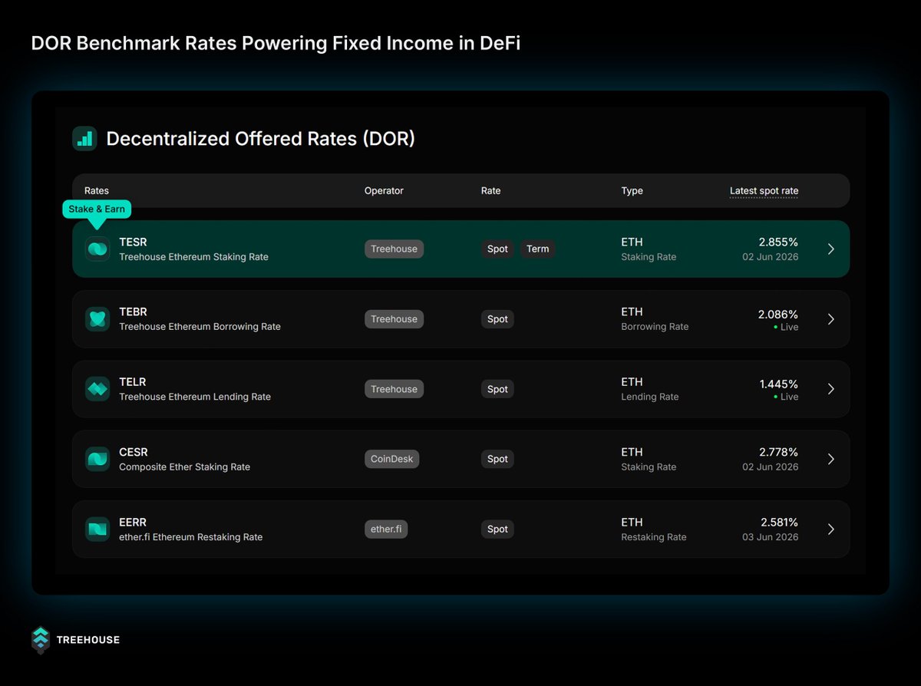Click the Operator column header
Screen dimensions: 921x686
click(384, 191)
